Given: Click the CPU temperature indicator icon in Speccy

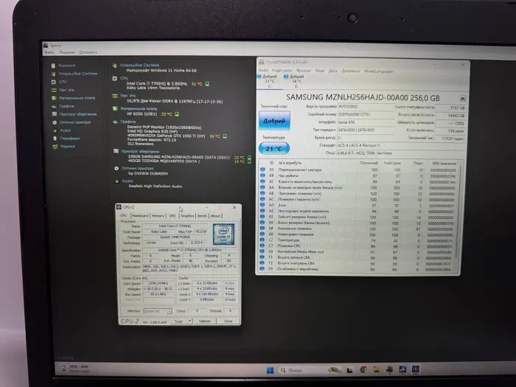Looking at the screenshot, I should (x=207, y=84).
